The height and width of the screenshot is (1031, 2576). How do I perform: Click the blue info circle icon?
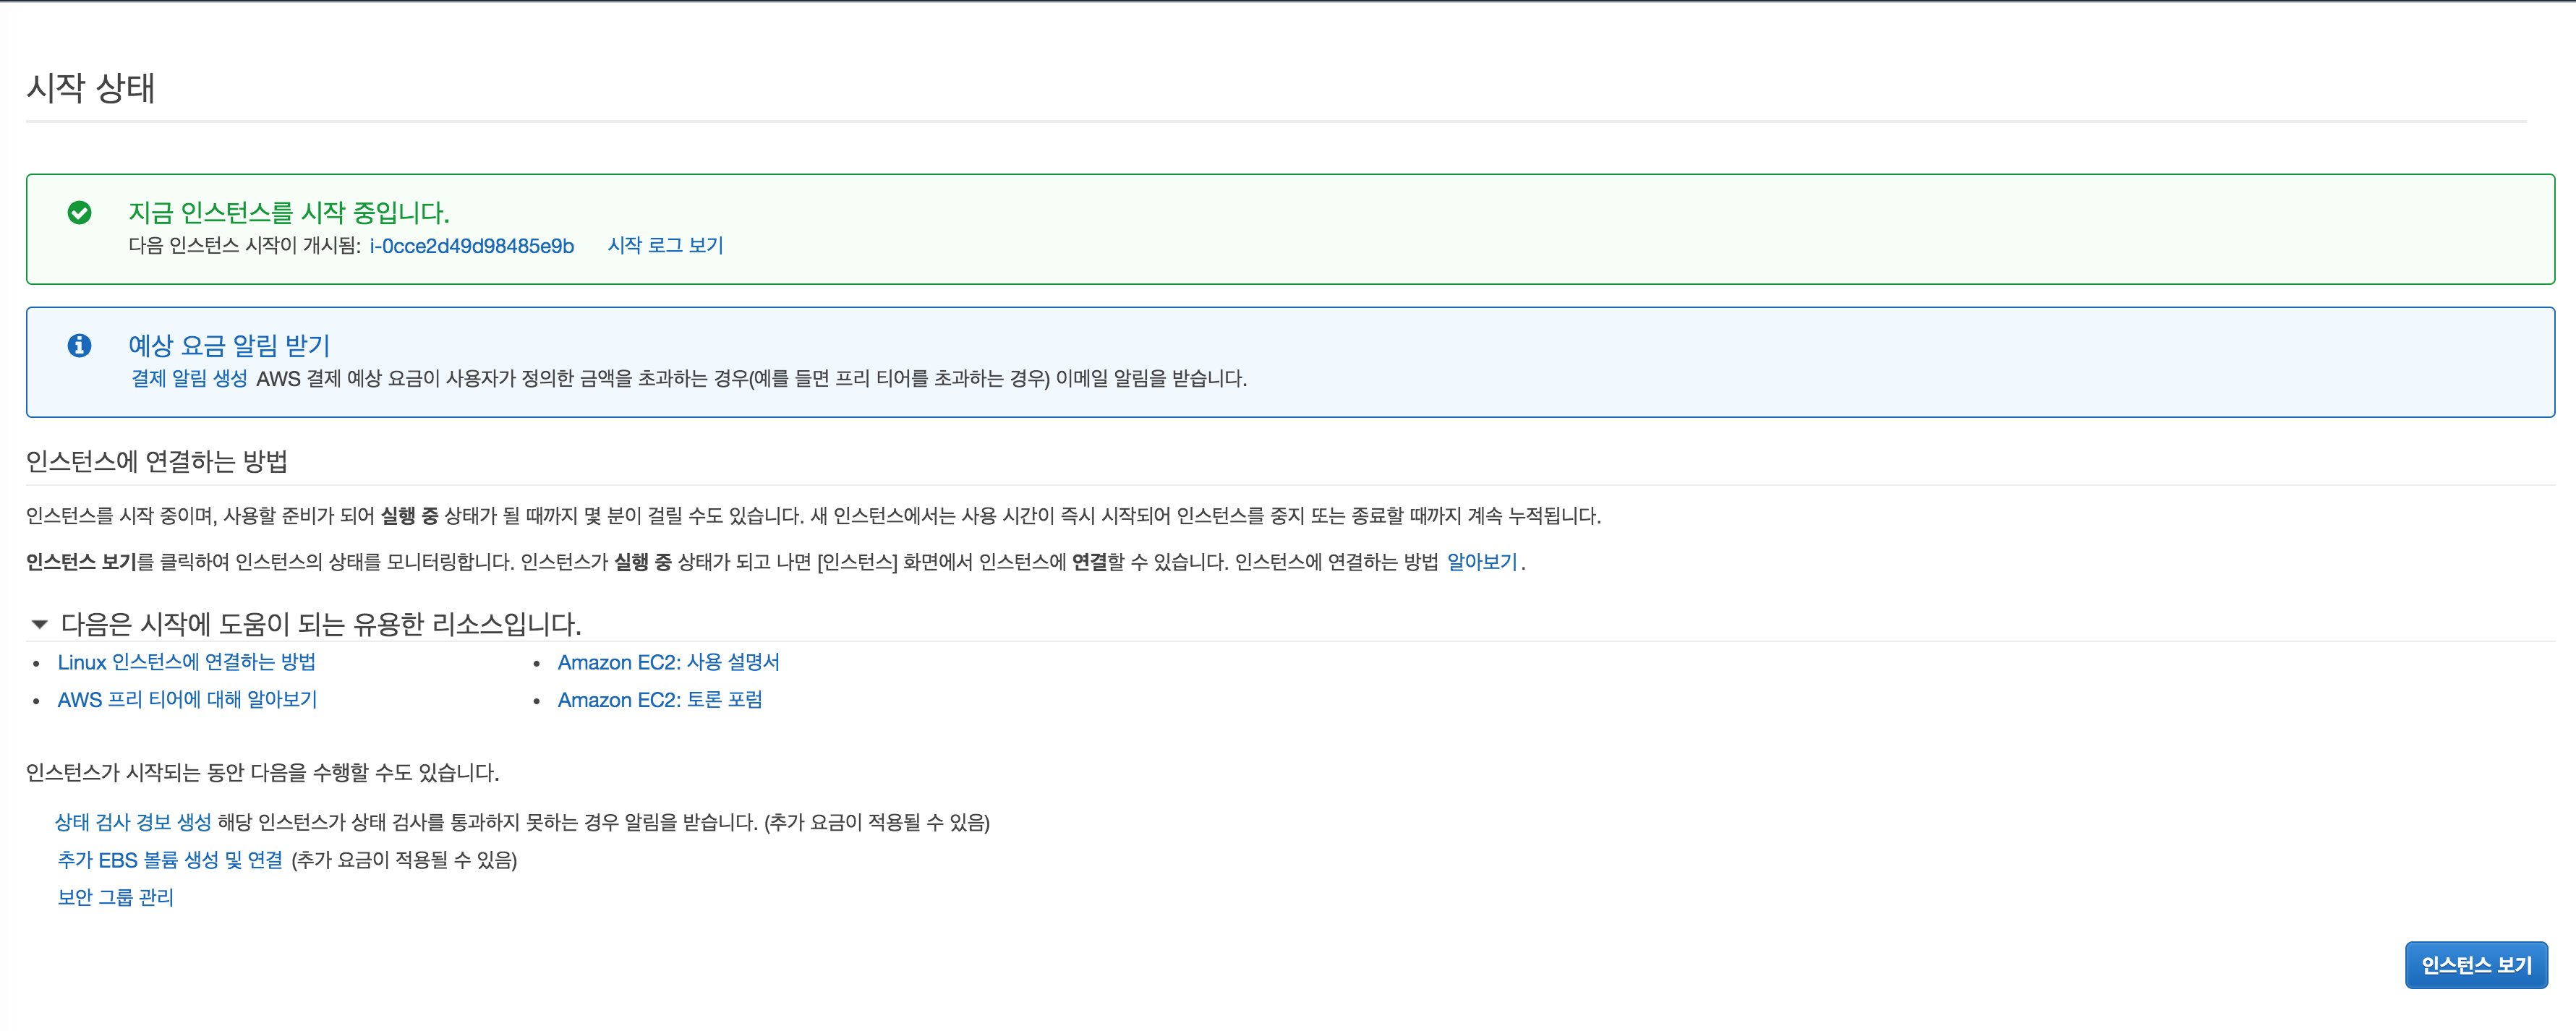point(79,346)
